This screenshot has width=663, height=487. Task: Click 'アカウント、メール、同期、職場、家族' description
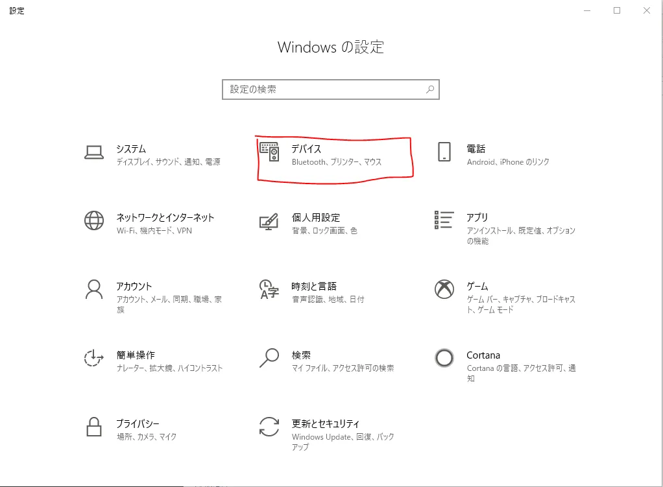coord(169,304)
